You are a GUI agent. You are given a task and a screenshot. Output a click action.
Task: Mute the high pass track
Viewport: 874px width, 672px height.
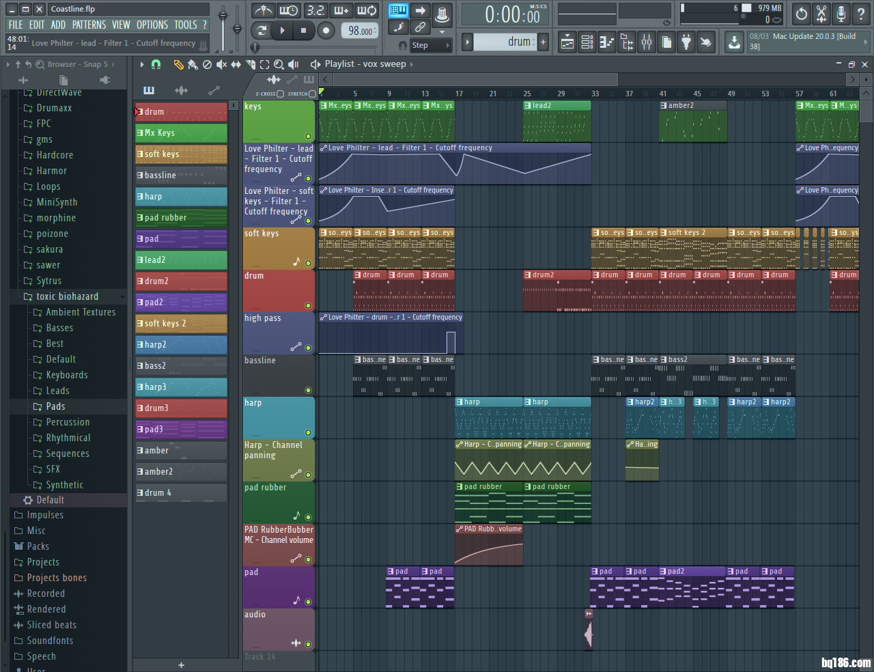point(308,348)
